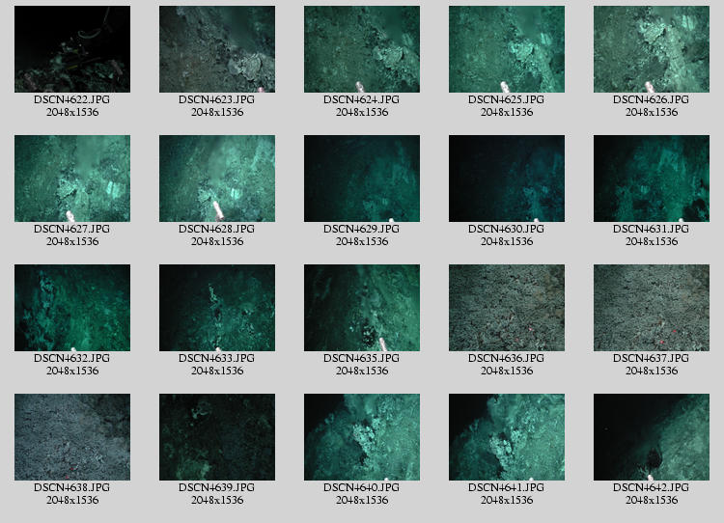View the last thumbnail DSCN4642.JPG

[x=652, y=437]
